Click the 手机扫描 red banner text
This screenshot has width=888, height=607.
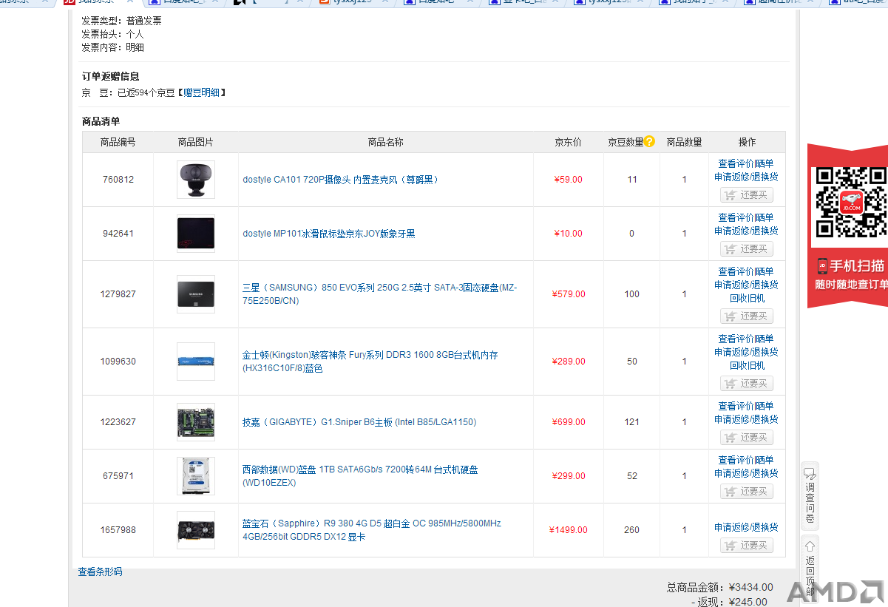pyautogui.click(x=857, y=266)
